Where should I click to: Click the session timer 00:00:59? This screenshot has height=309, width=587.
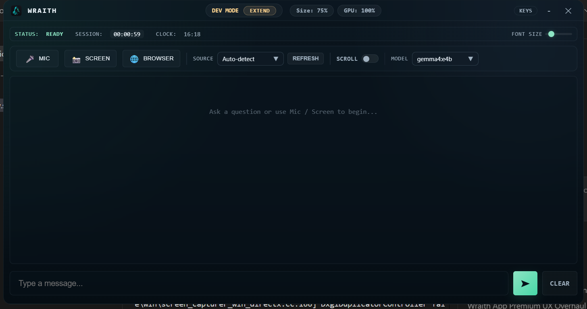[x=127, y=34]
